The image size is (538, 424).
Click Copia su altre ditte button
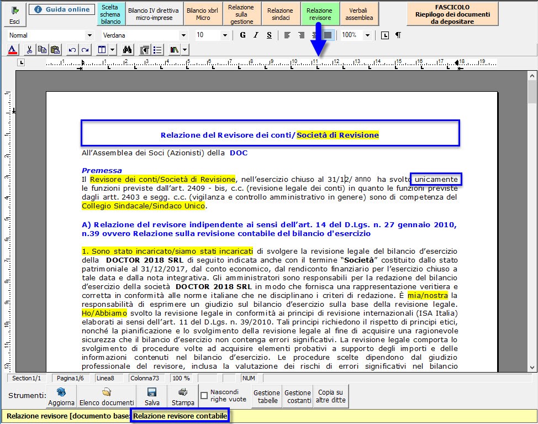click(330, 396)
